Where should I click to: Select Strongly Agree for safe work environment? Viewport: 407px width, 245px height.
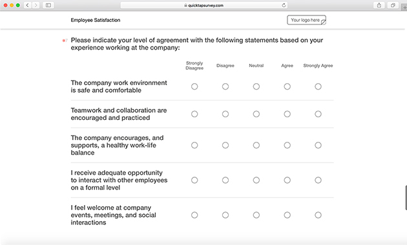pyautogui.click(x=318, y=86)
